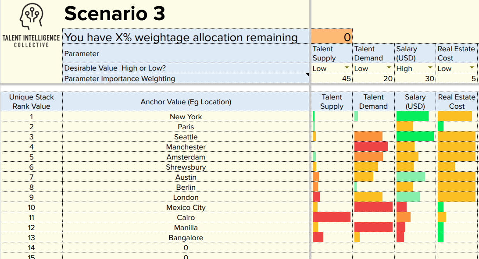The image size is (479, 259).
Task: Select the cell containing New York
Action: [x=186, y=117]
